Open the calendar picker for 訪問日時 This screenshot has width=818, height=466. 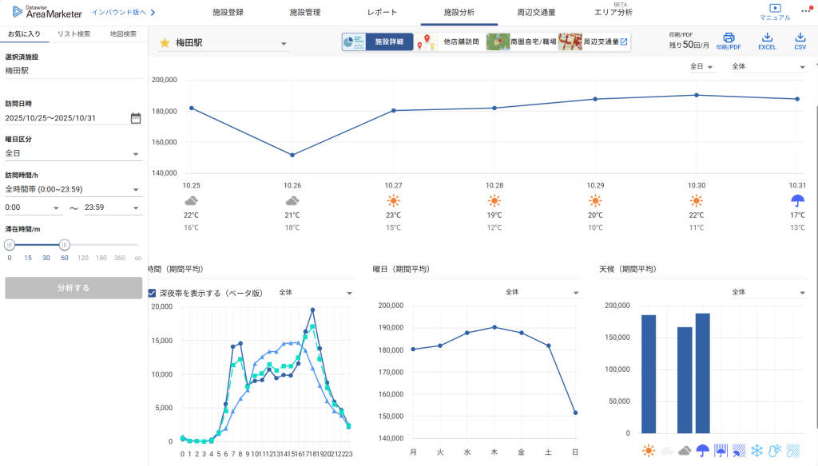click(136, 118)
